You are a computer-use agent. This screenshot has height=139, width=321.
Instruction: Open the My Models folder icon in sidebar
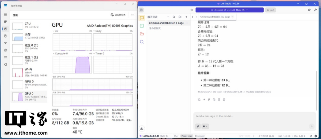point(142,34)
